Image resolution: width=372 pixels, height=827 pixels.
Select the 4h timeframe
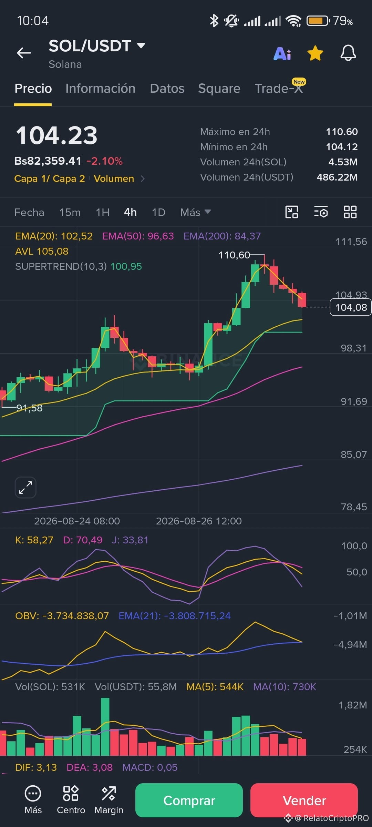(130, 212)
